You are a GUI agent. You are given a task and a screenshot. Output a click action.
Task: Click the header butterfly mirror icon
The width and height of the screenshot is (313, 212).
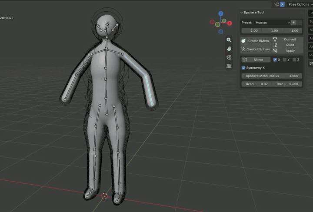[x=276, y=4]
